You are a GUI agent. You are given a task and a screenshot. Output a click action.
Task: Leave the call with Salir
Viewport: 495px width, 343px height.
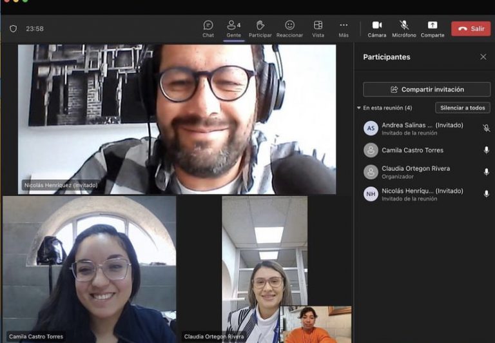(471, 29)
